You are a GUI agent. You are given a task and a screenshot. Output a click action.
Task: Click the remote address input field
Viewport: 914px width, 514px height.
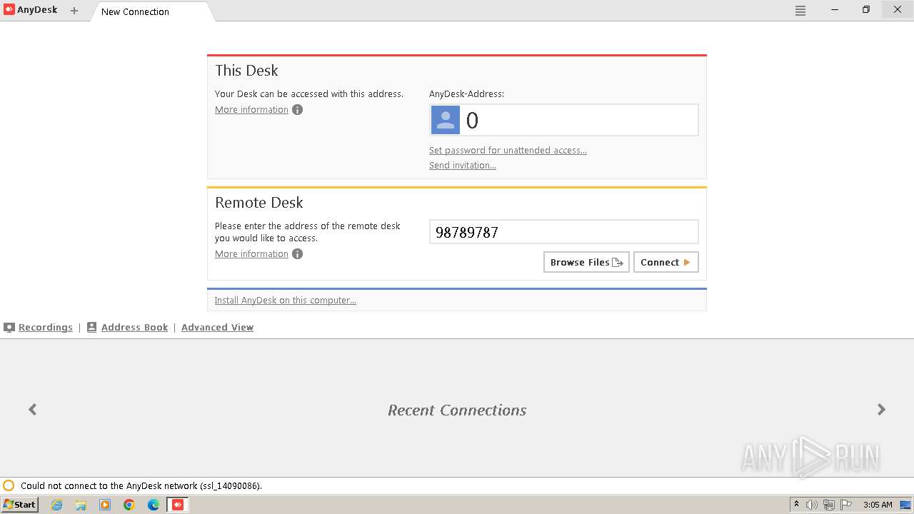tap(563, 232)
